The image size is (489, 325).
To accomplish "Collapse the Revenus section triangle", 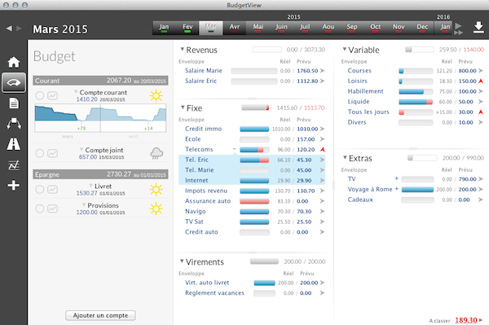I will [x=182, y=49].
